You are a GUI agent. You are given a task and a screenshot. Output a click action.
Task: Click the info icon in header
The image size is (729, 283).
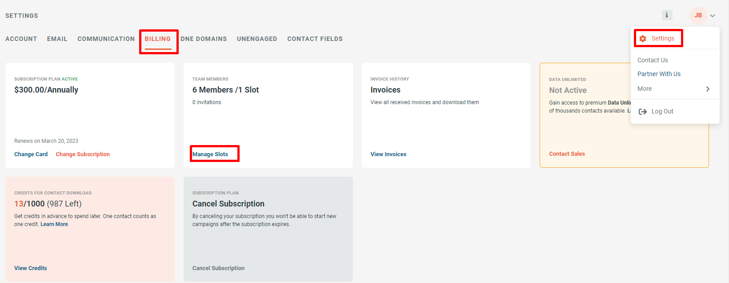(667, 15)
